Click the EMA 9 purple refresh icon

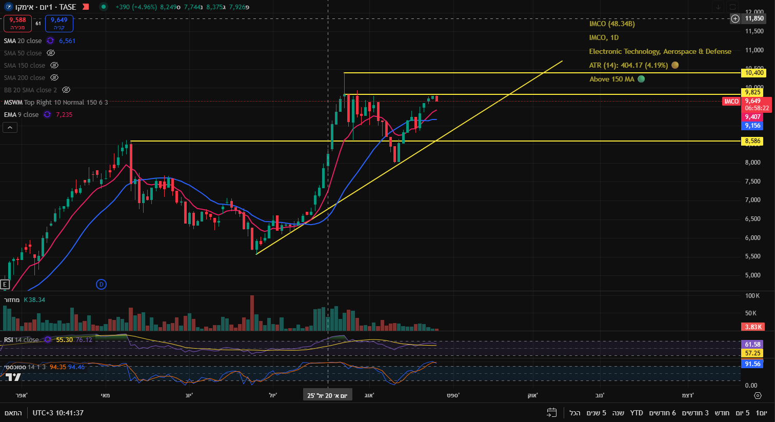47,115
